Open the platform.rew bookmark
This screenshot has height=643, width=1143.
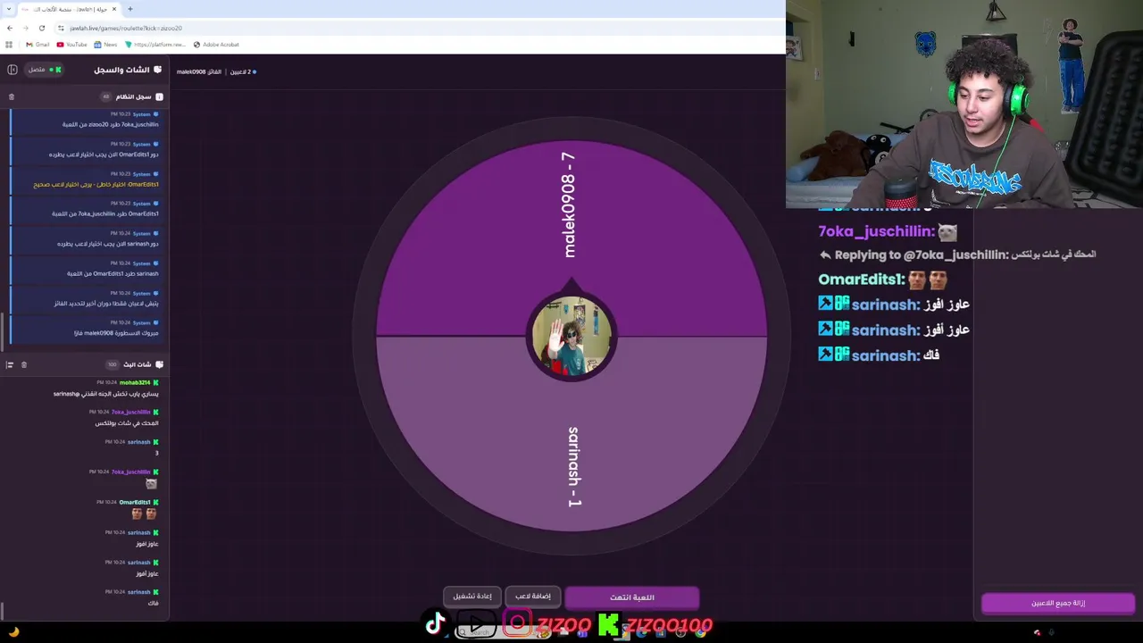155,44
